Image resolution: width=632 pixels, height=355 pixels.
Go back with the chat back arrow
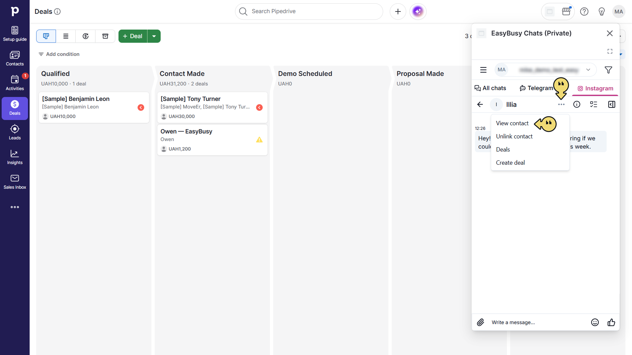[x=480, y=105]
